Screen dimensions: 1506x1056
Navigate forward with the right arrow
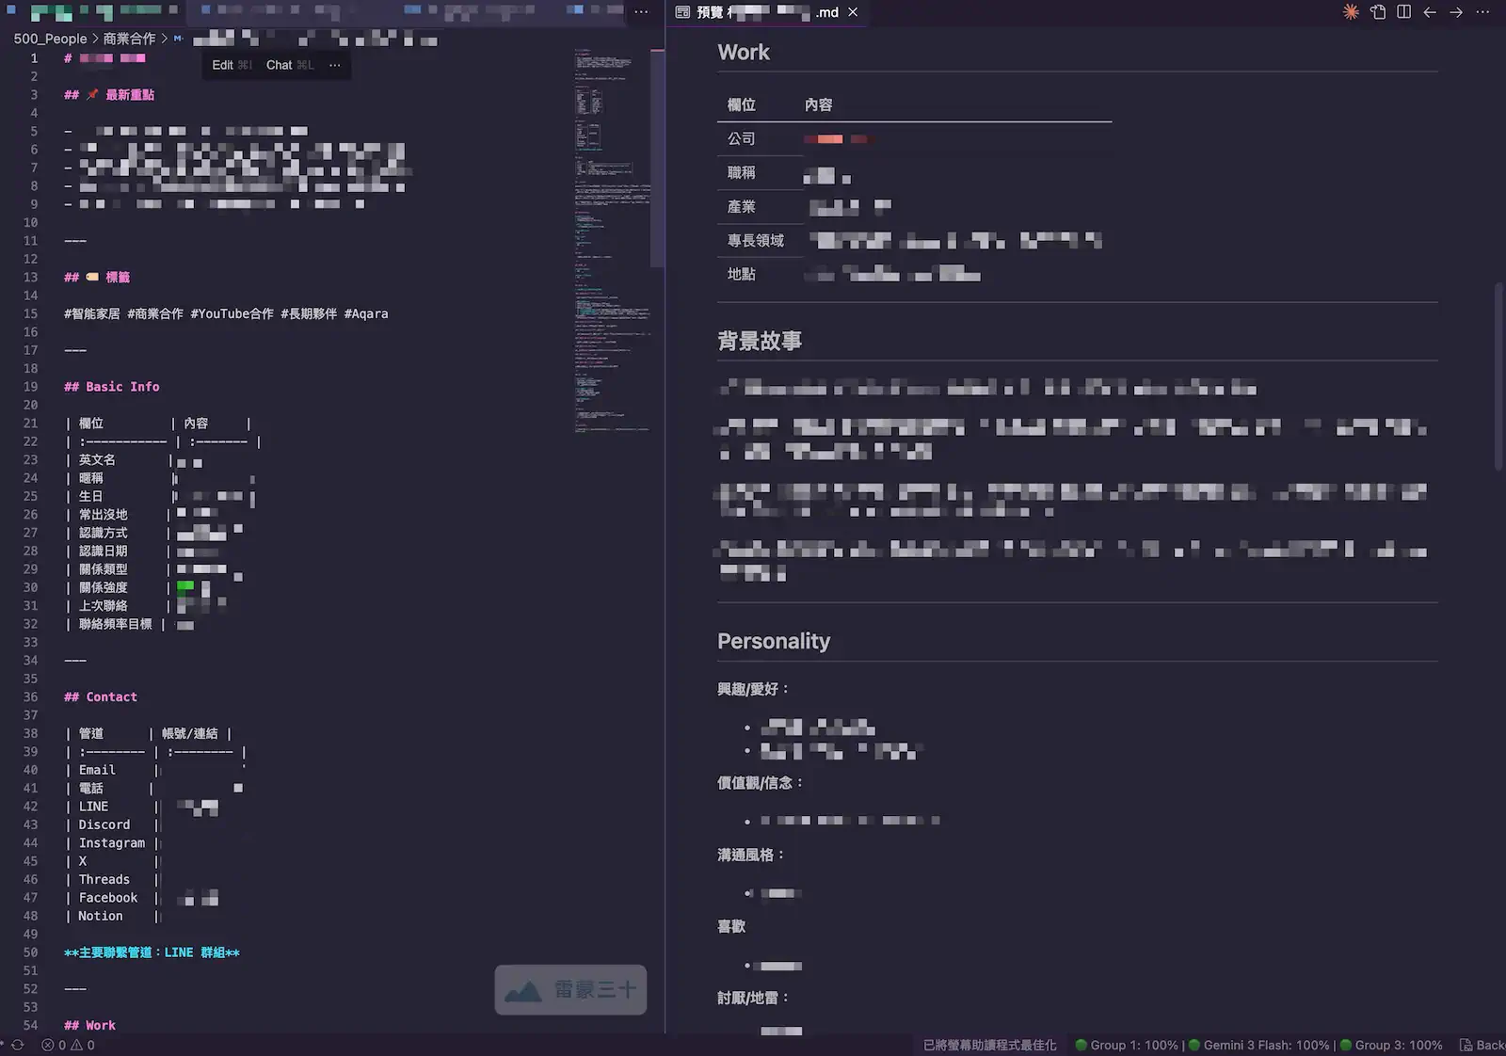click(1456, 12)
